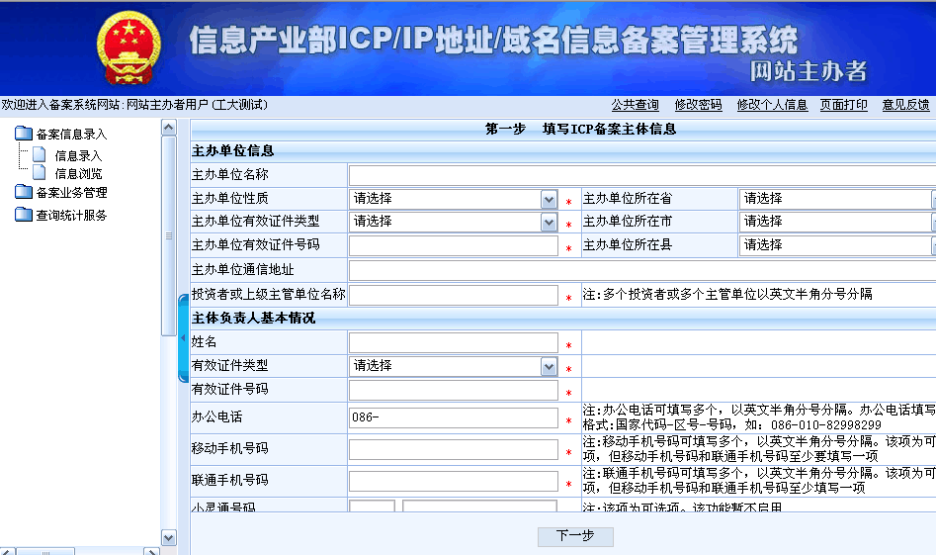The width and height of the screenshot is (936, 555).
Task: Click the 页面打印 print link
Action: click(844, 105)
